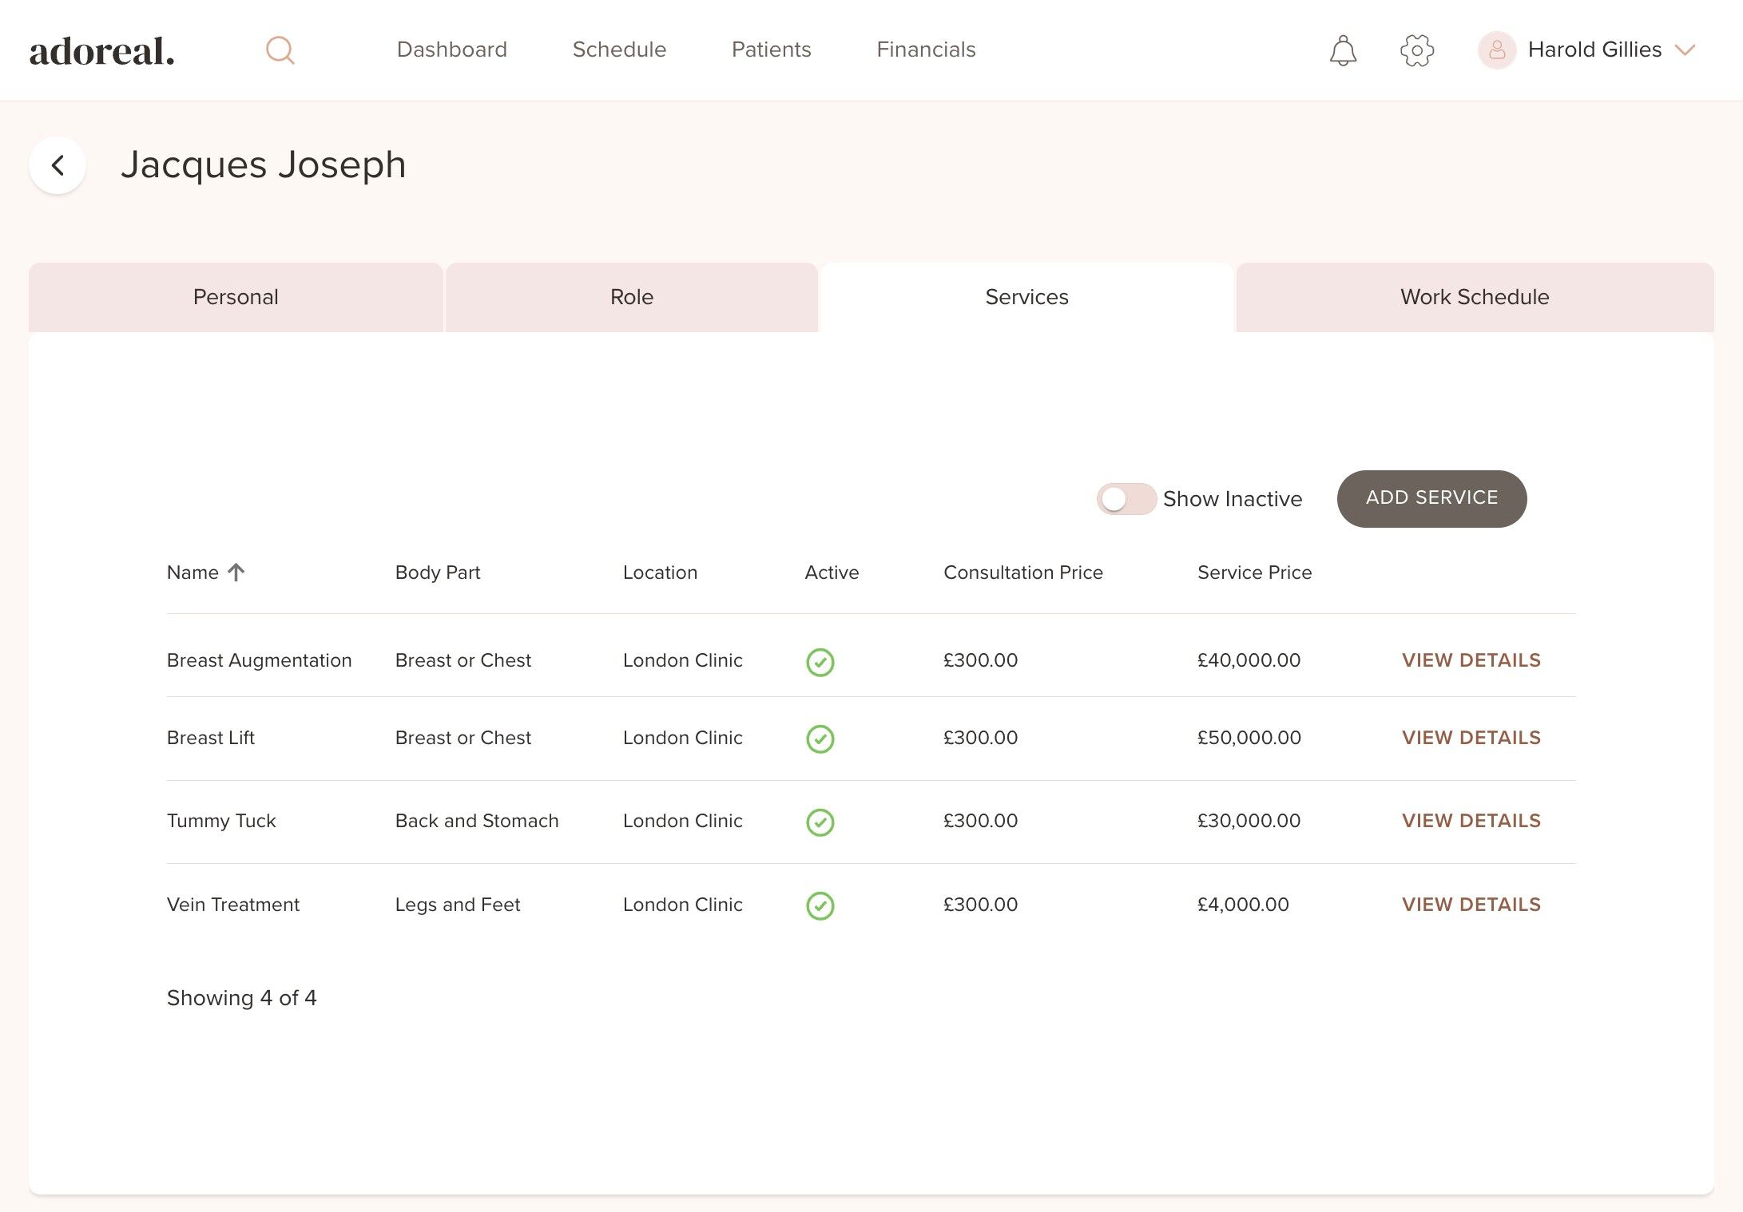
Task: Click Harold Gillies' avatar icon
Action: [1497, 50]
